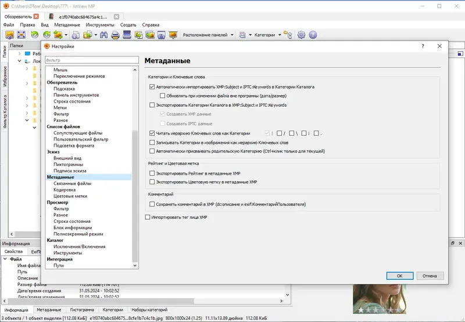465x322 pixels.
Task: Open the 'Вид' menu
Action: click(45, 25)
